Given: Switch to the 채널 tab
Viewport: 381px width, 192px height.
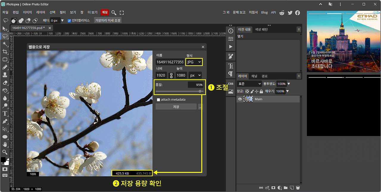Looking at the screenshot, I should (x=254, y=76).
